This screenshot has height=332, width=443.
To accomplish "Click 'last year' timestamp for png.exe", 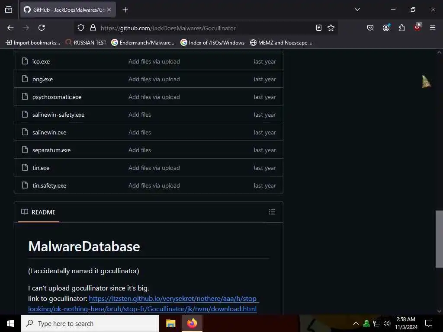I will pos(265,80).
